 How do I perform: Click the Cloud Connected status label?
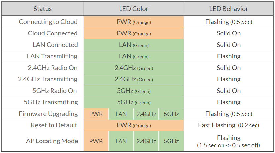point(52,33)
